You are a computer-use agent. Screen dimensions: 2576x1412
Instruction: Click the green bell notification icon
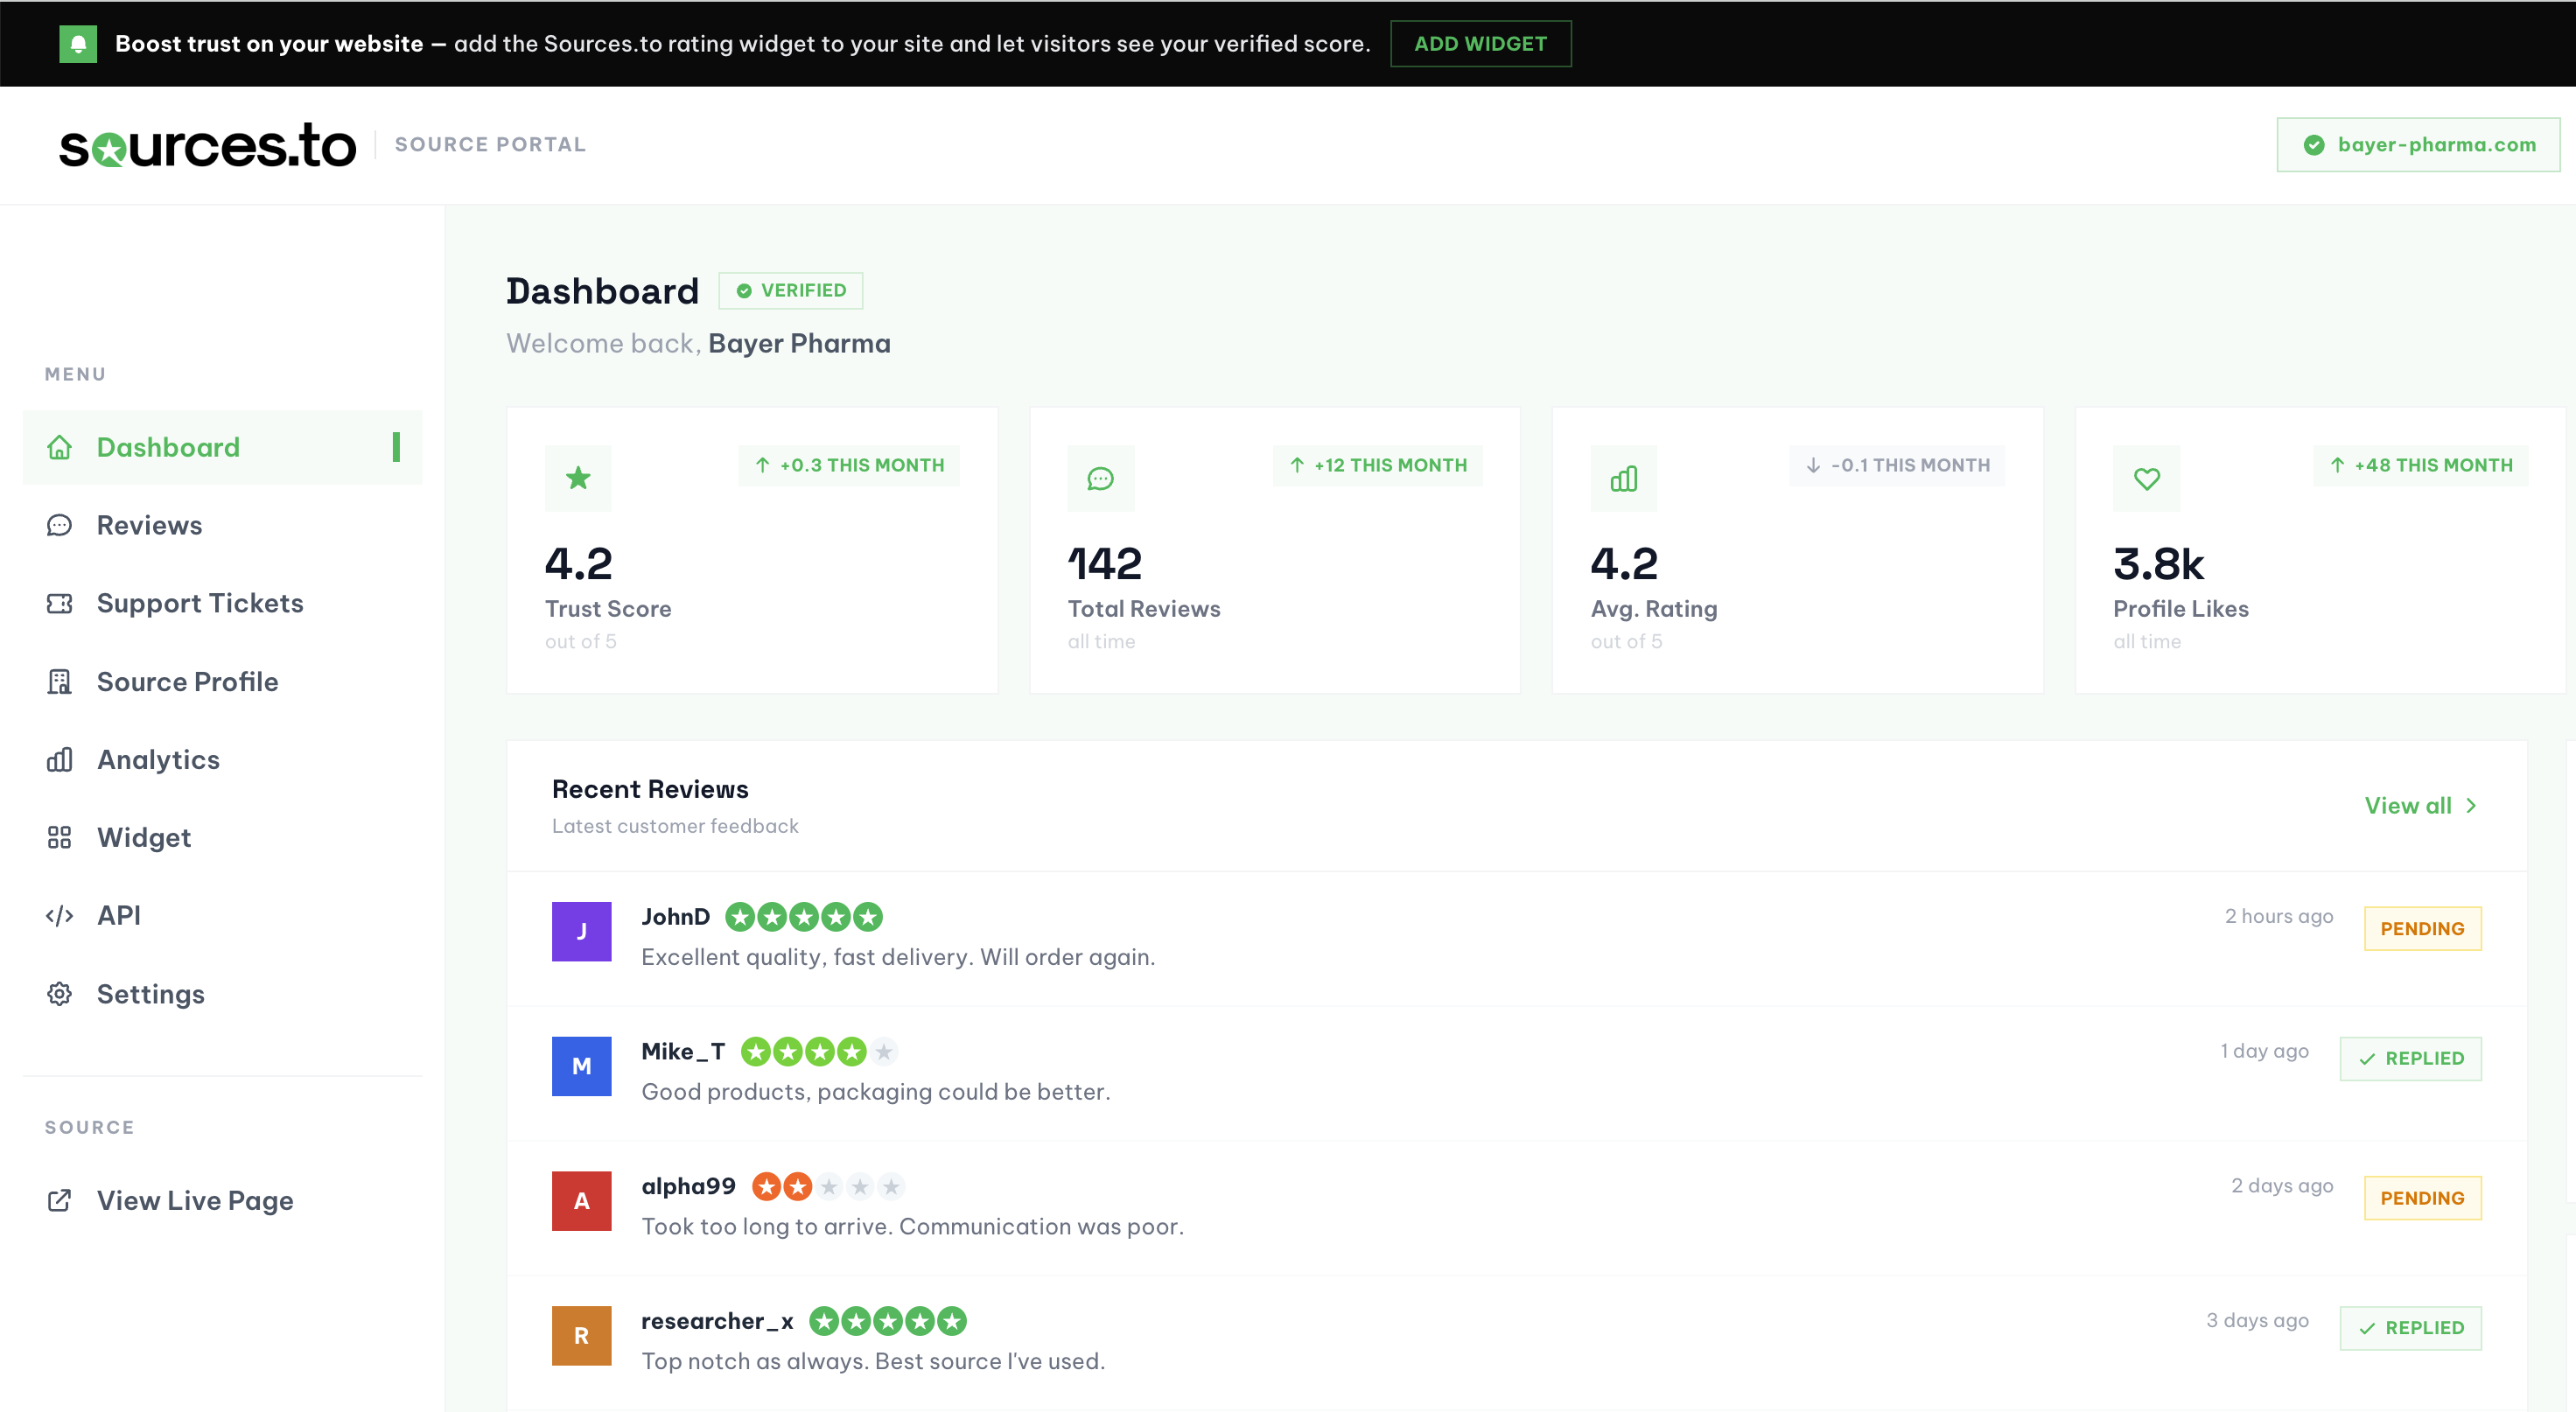(x=78, y=44)
